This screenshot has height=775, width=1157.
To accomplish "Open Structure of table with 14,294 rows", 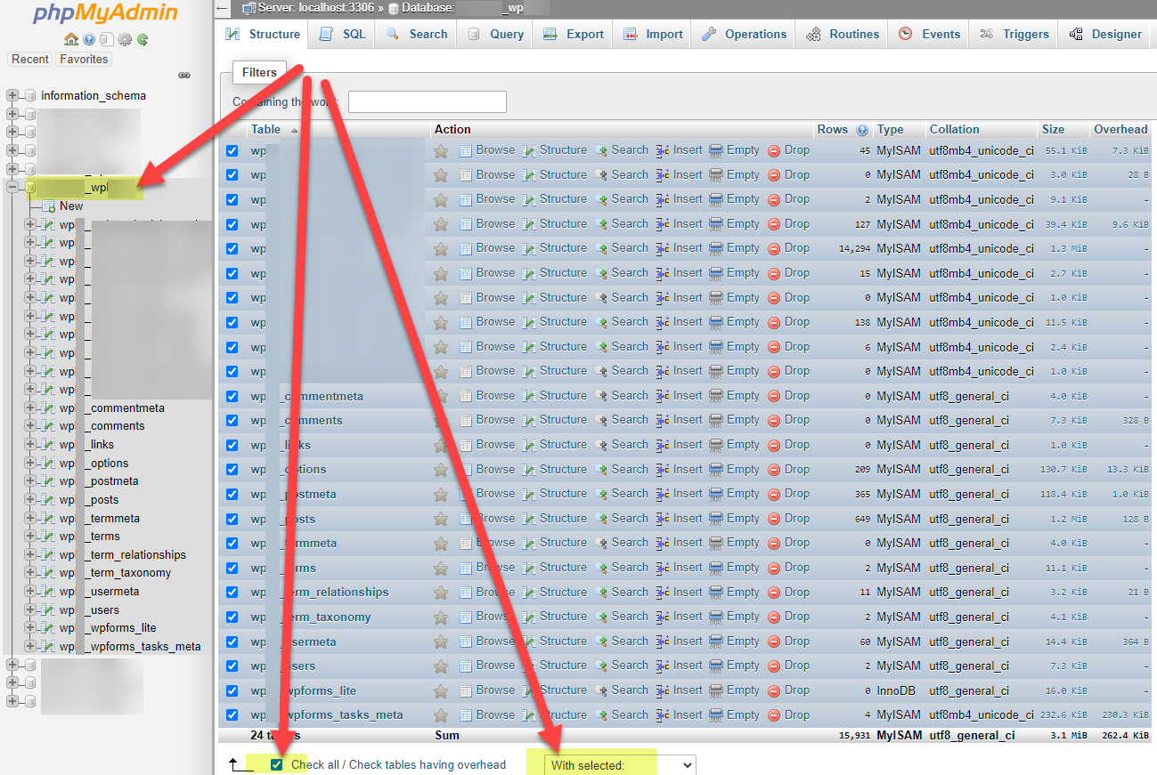I will 555,248.
